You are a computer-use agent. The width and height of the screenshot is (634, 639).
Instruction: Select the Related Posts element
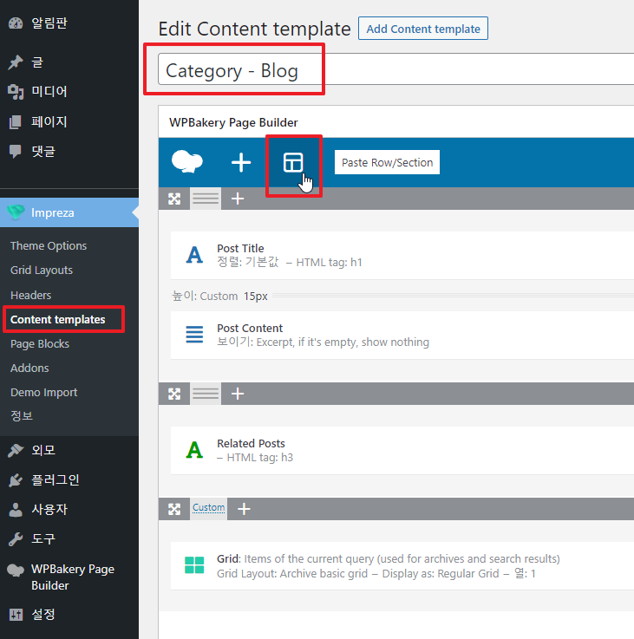point(402,450)
